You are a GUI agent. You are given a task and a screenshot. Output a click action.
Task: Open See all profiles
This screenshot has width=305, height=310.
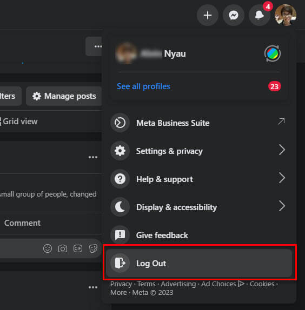point(143,86)
